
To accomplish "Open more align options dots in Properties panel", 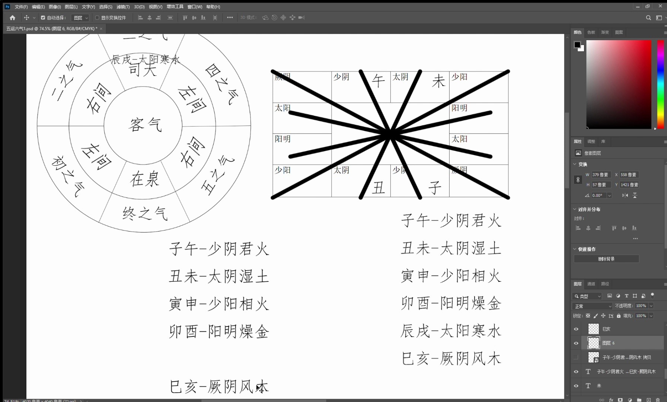I will [x=635, y=239].
